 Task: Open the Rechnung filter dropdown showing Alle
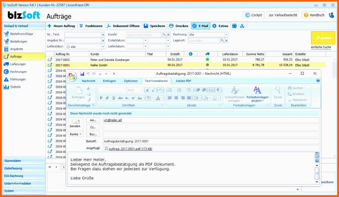[x=226, y=35]
